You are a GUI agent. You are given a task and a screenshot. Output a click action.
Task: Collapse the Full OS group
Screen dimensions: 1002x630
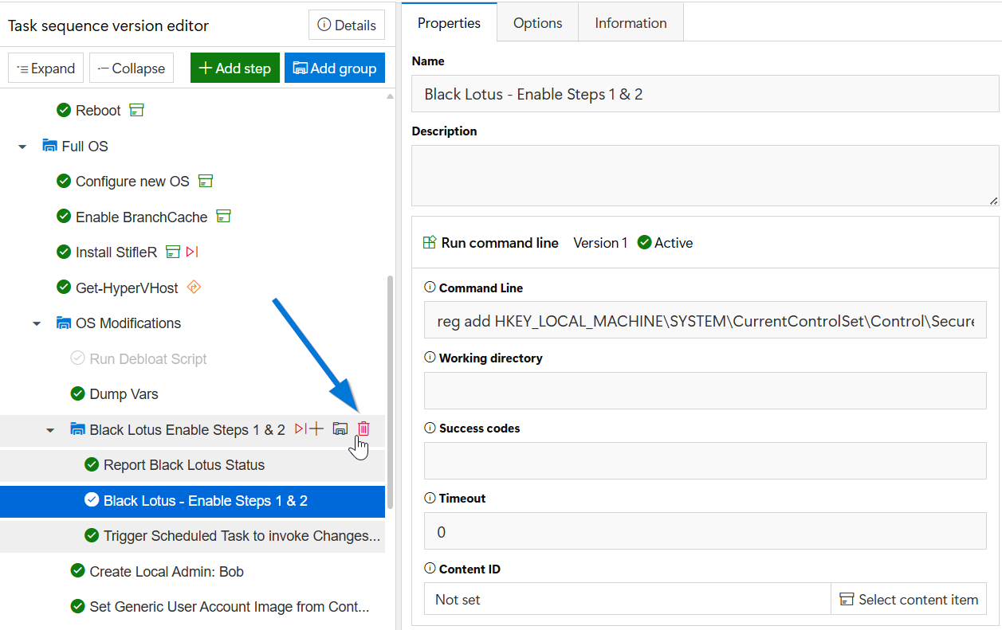(23, 147)
